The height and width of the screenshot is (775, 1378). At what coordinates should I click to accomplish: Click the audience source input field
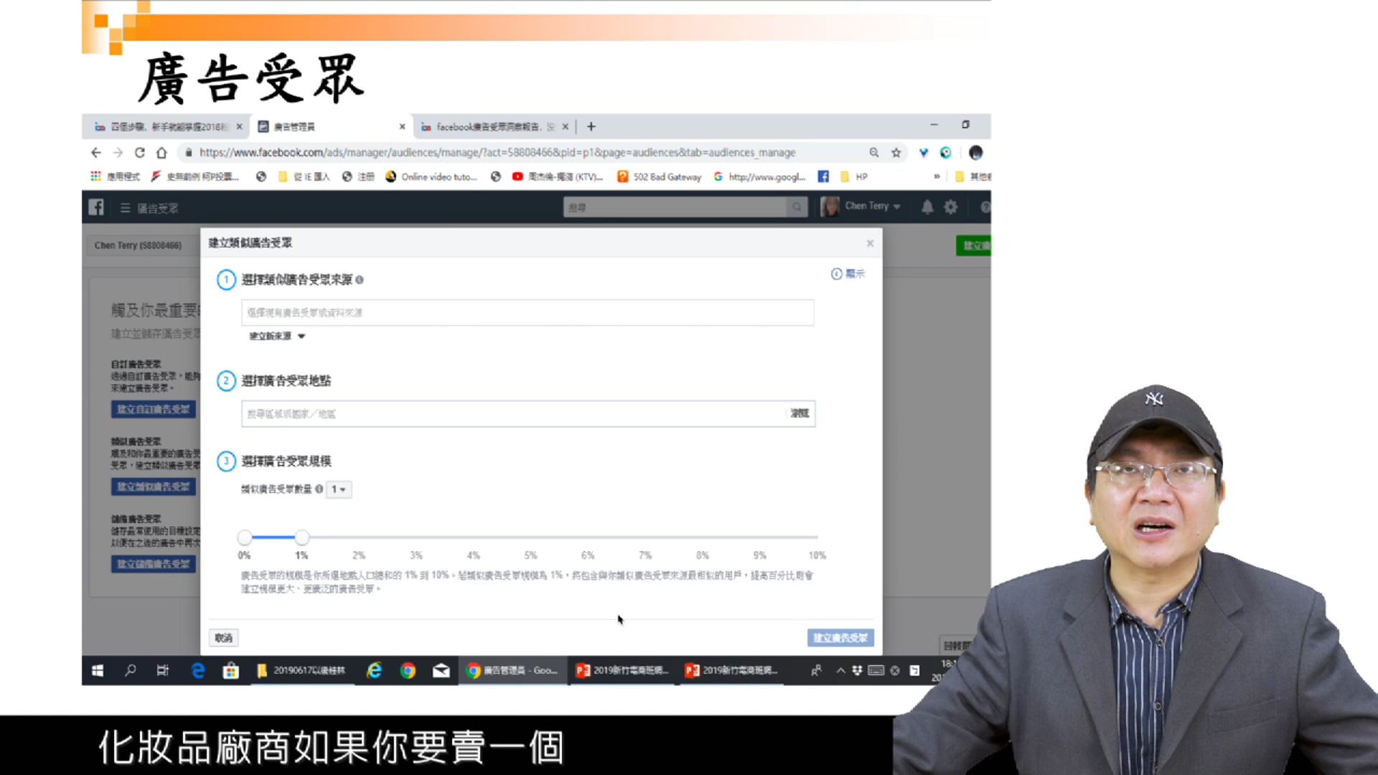pos(528,313)
